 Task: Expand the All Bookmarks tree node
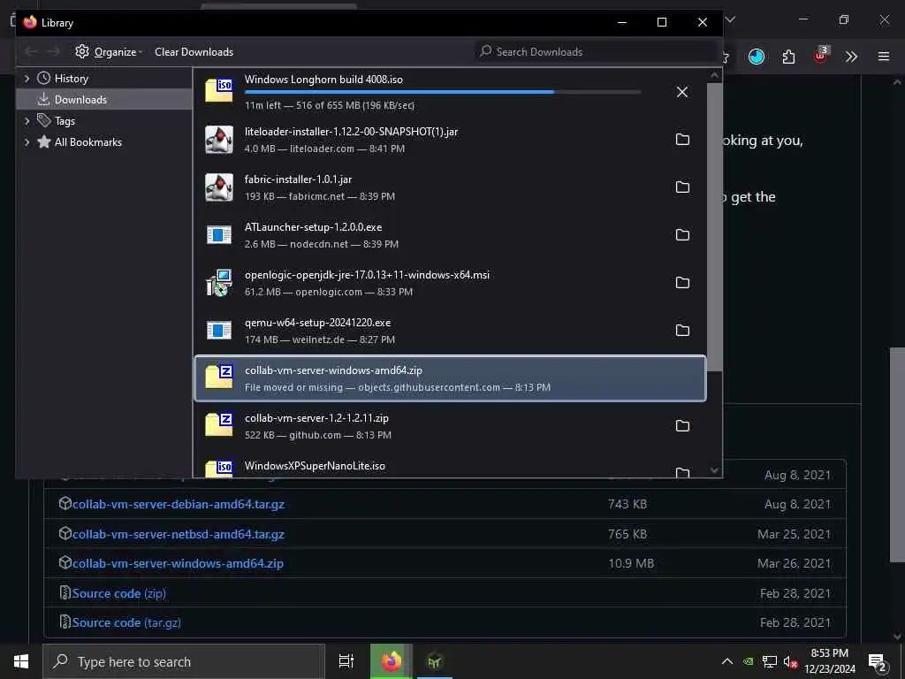click(27, 142)
